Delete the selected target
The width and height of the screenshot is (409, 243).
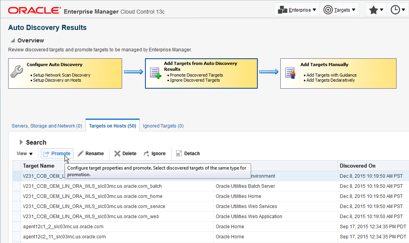pyautogui.click(x=125, y=154)
